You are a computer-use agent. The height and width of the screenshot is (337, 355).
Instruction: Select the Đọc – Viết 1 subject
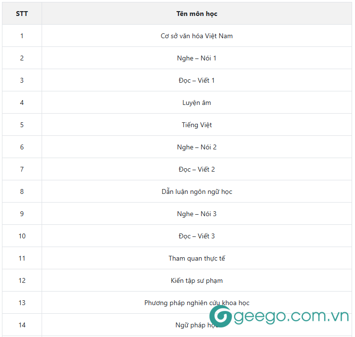point(197,80)
